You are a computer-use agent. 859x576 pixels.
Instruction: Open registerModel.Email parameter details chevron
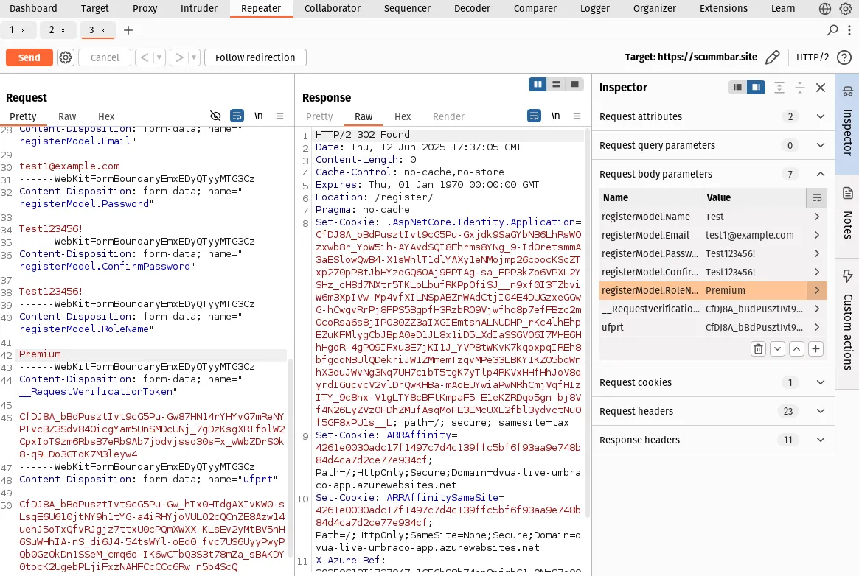817,235
